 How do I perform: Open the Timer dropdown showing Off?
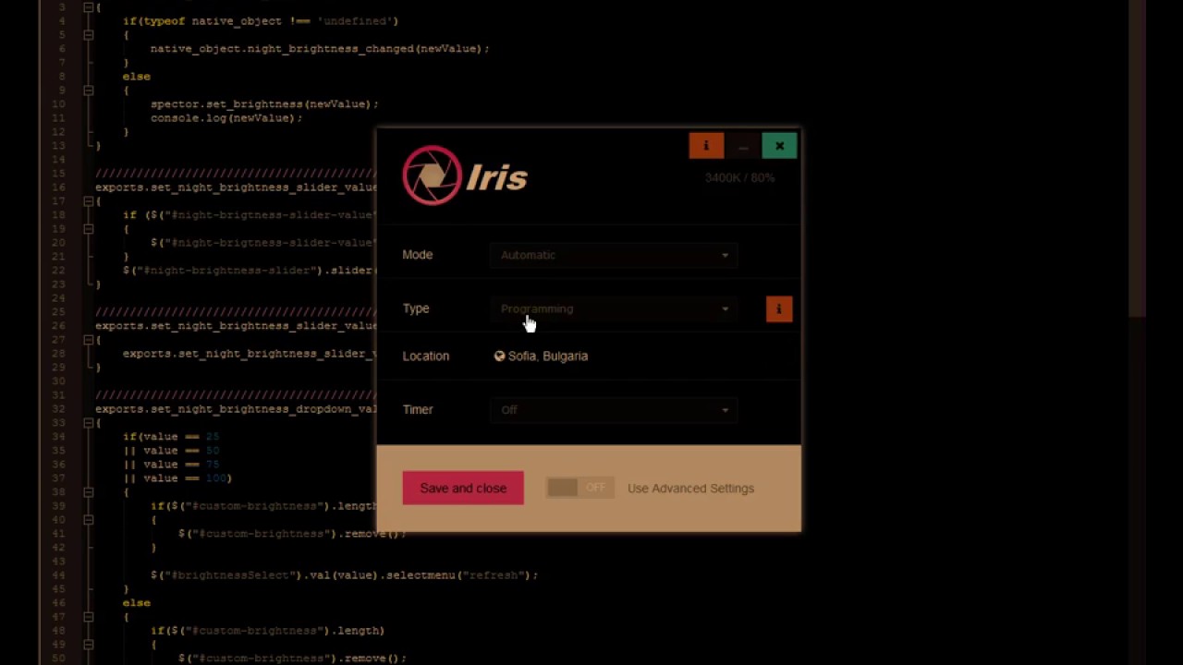[614, 410]
